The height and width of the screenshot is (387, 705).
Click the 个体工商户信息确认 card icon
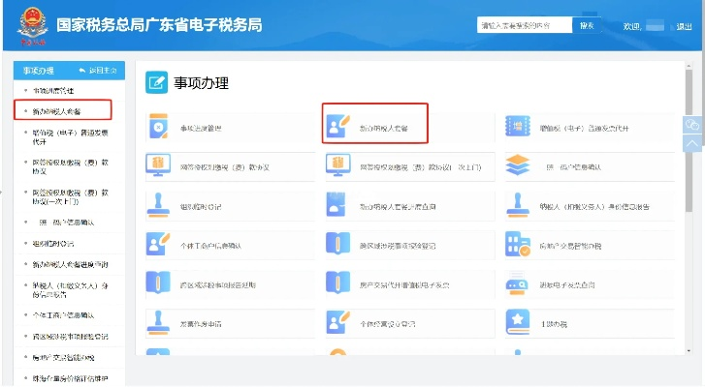coord(158,244)
